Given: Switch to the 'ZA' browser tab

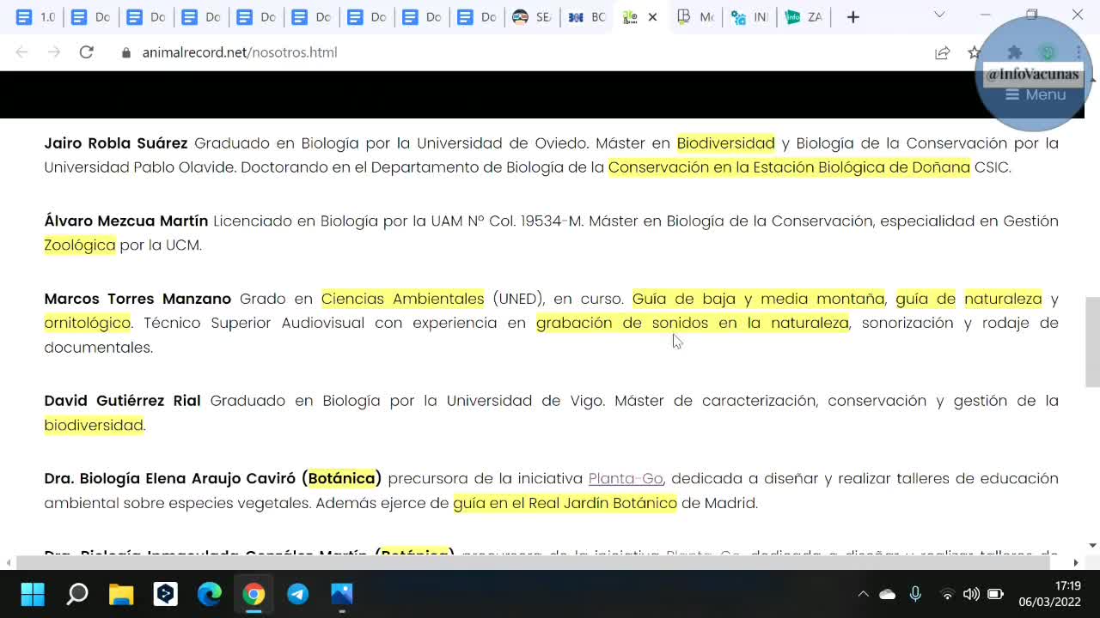Looking at the screenshot, I should [804, 17].
